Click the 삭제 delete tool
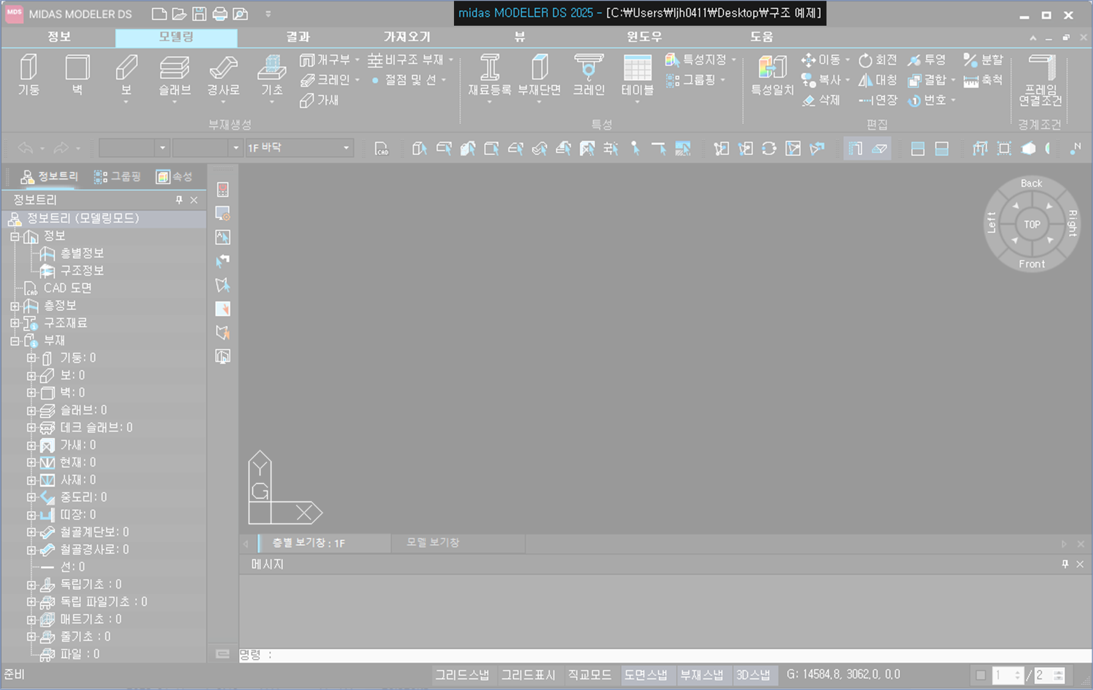1093x690 pixels. coord(821,100)
